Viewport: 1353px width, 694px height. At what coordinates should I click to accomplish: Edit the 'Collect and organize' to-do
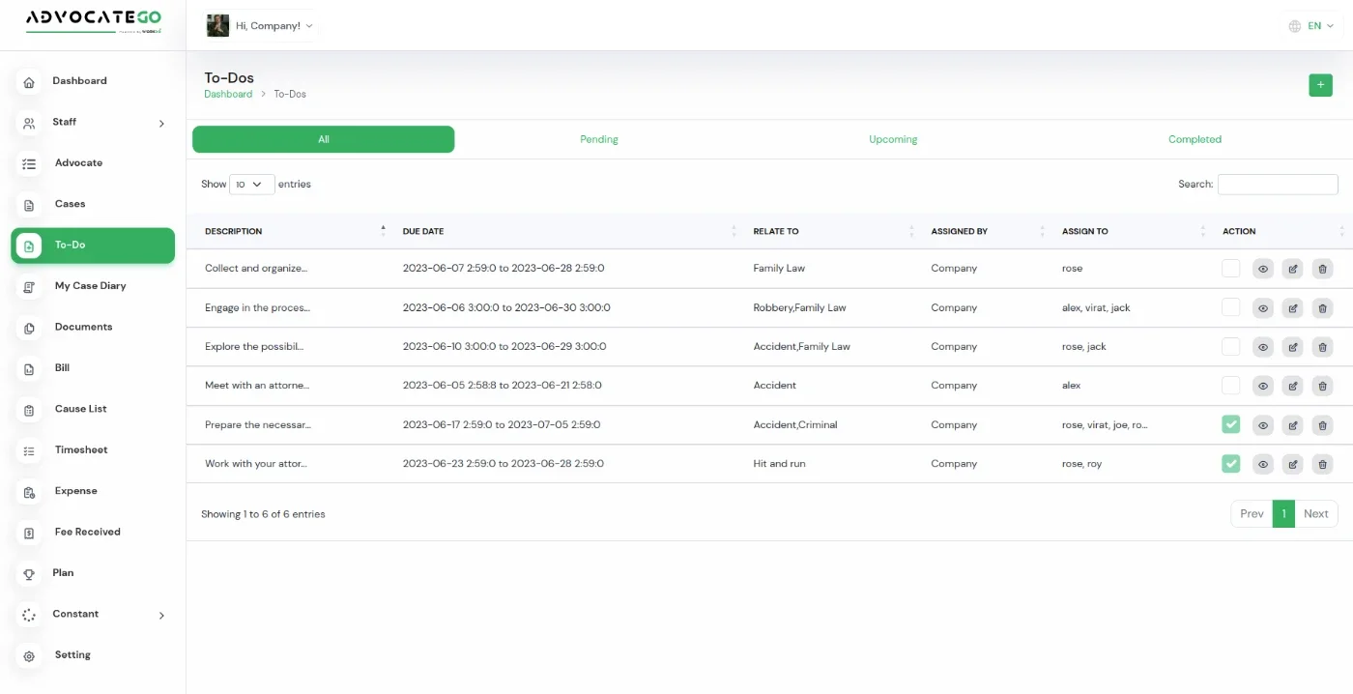1292,269
